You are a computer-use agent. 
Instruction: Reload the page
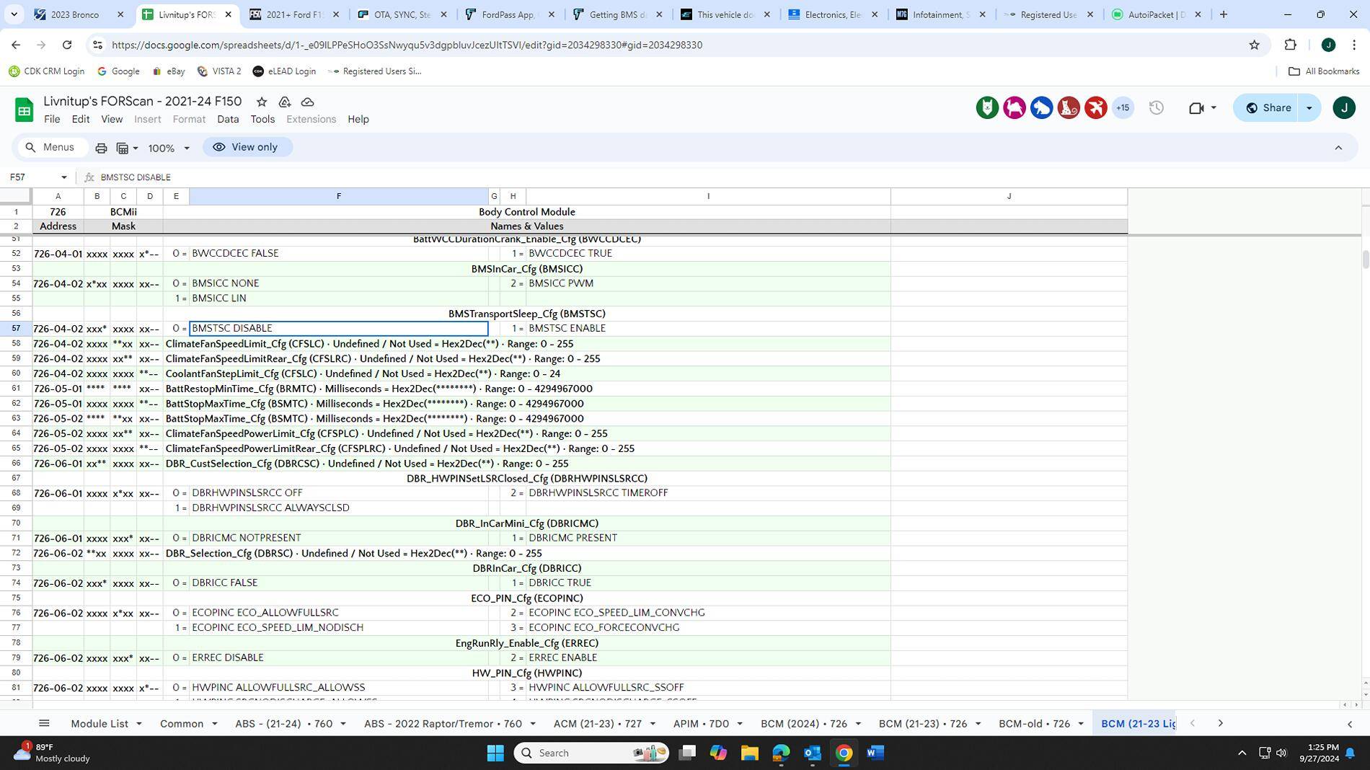[x=67, y=45]
